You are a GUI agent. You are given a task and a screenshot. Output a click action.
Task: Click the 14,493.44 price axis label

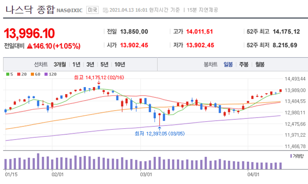point(295,79)
